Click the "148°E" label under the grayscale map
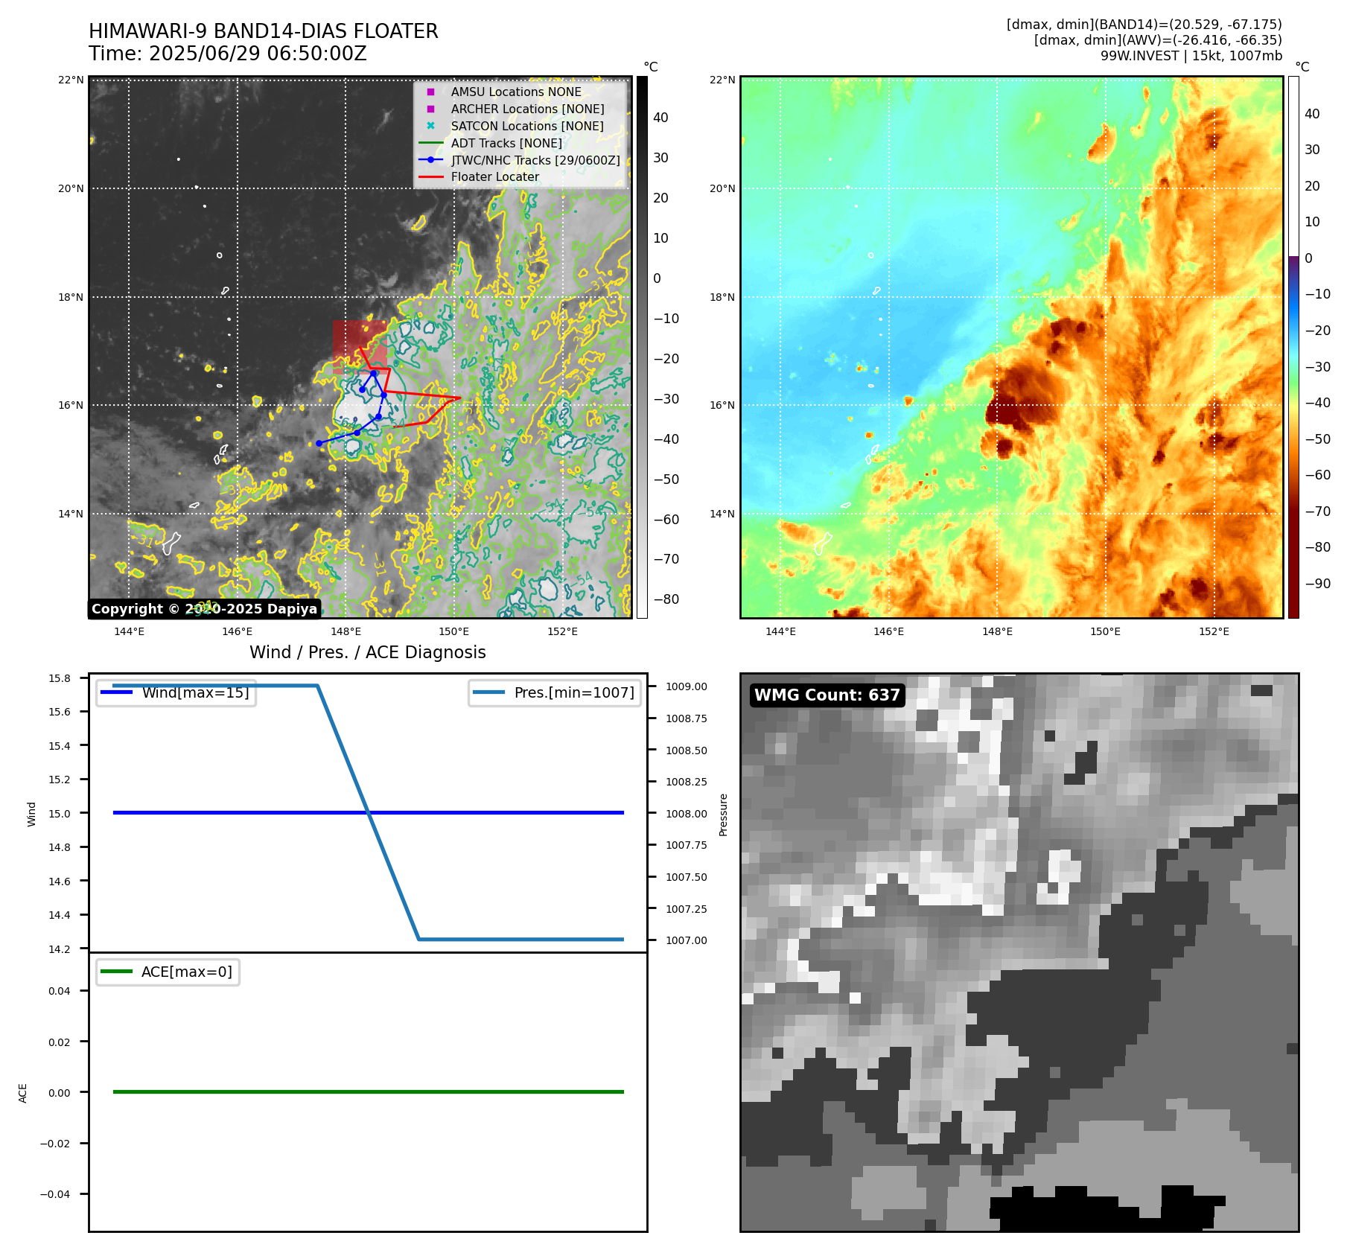Screen dimensions: 1350x1259 (x=346, y=631)
